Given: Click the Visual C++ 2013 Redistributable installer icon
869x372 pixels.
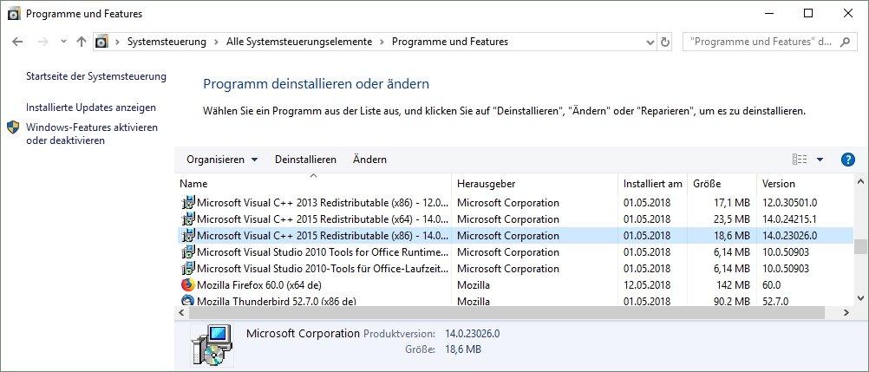Looking at the screenshot, I should pyautogui.click(x=188, y=203).
